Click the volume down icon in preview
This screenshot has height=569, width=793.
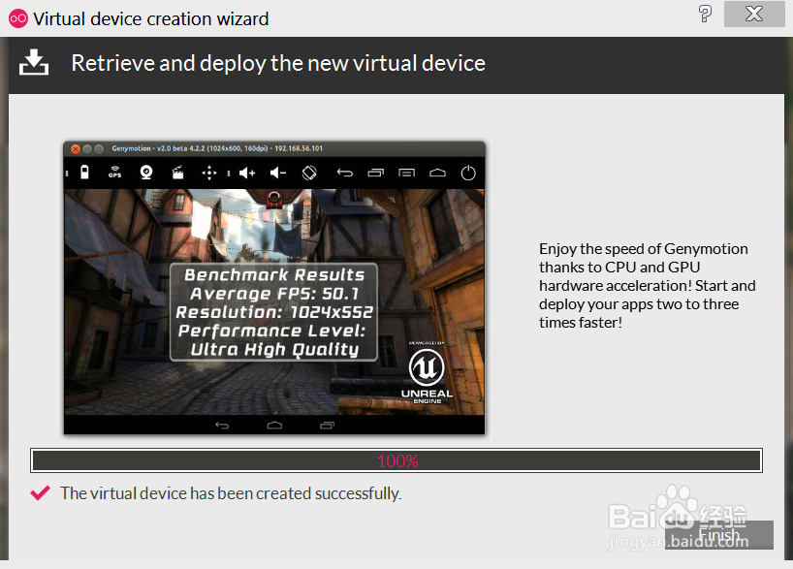point(277,173)
